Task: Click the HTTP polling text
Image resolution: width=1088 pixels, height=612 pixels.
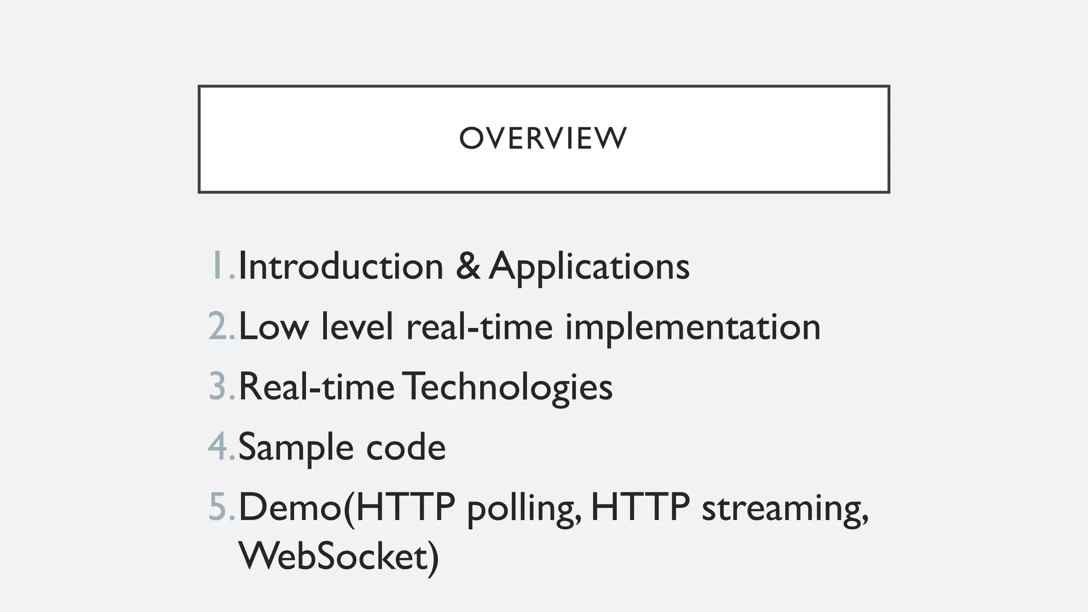Action: 467,508
